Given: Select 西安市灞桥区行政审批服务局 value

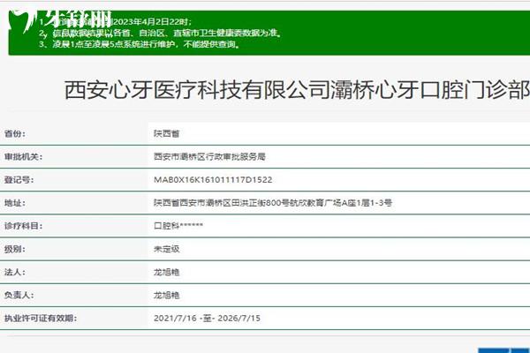Looking at the screenshot, I should (209, 157).
